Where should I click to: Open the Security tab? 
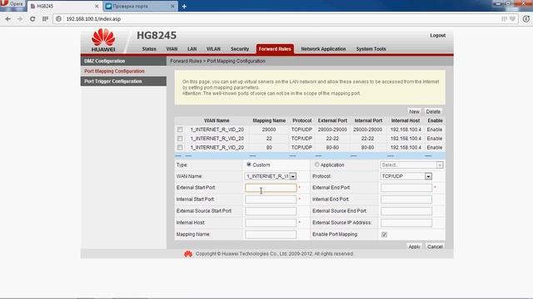click(240, 49)
